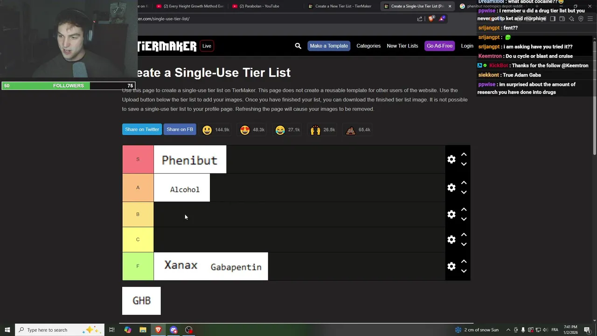
Task: Select the unranked GHB tile
Action: click(141, 301)
